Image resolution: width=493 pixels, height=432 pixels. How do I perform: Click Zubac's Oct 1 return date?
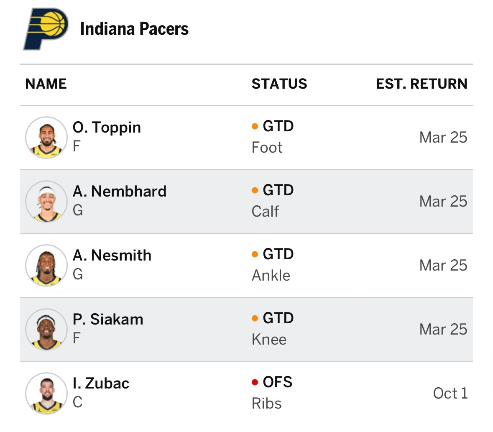[x=450, y=394]
